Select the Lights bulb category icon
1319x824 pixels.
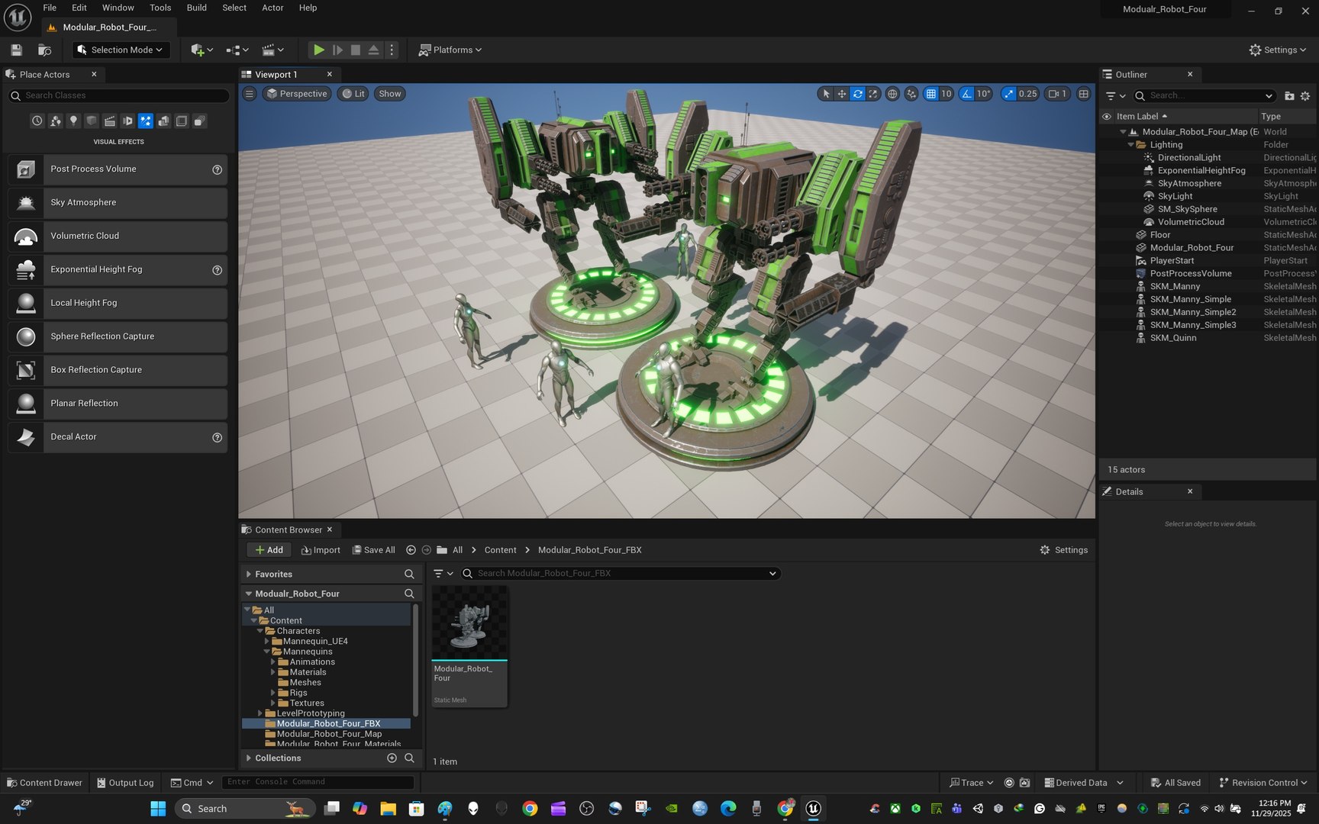pyautogui.click(x=73, y=121)
